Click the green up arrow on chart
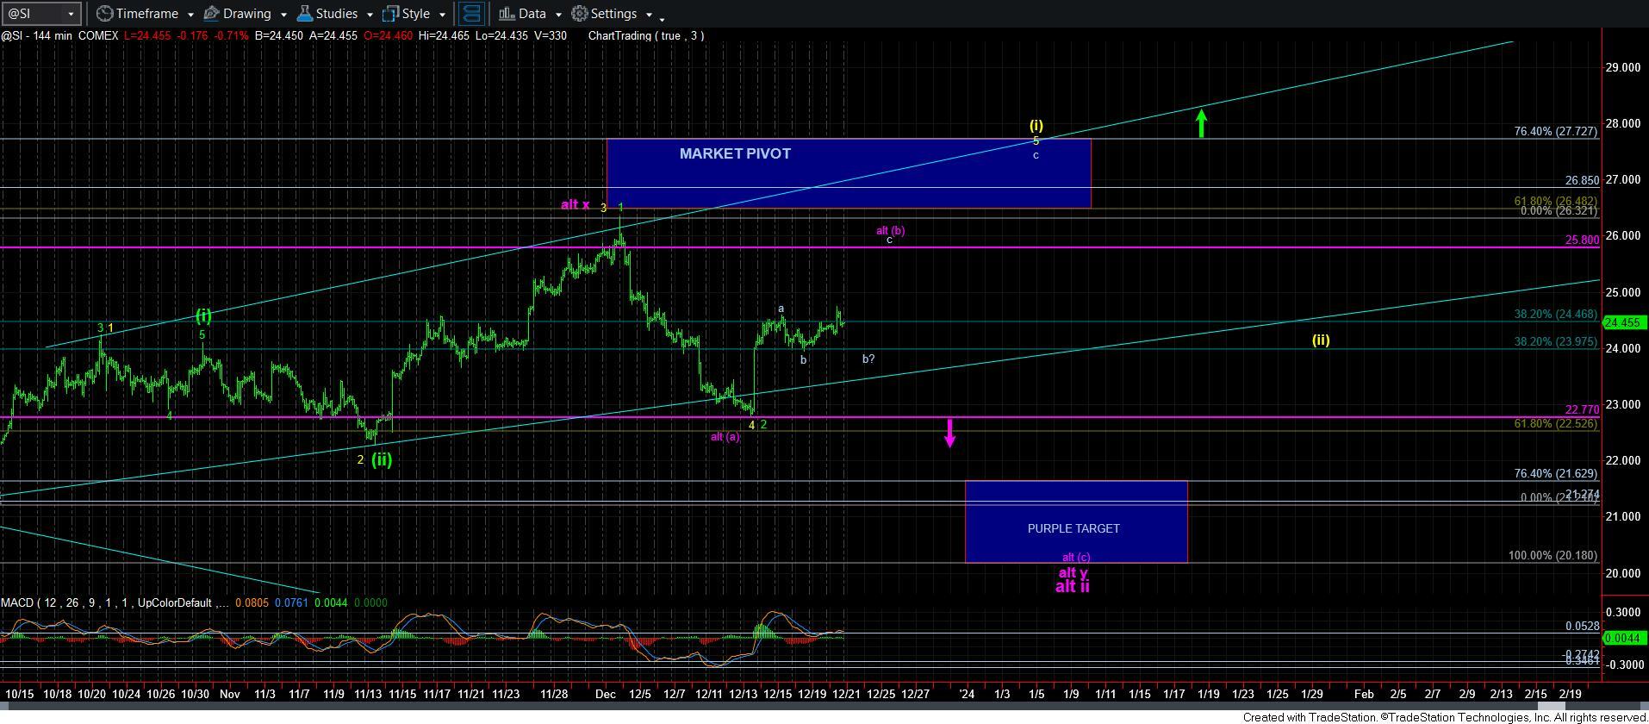This screenshot has width=1649, height=724. click(1201, 123)
